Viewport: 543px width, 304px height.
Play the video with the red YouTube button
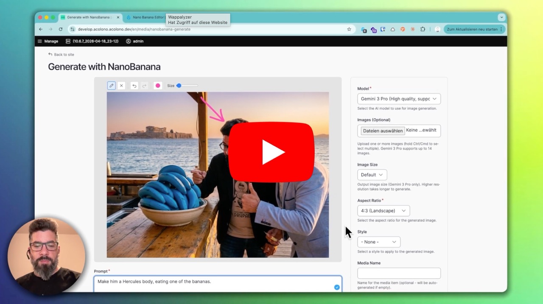coord(271,152)
